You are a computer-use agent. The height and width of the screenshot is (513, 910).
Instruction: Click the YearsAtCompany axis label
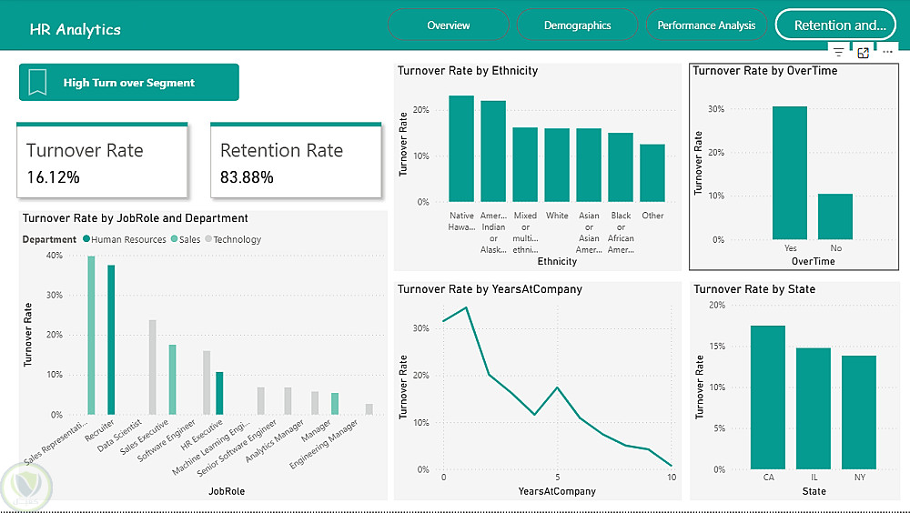557,491
